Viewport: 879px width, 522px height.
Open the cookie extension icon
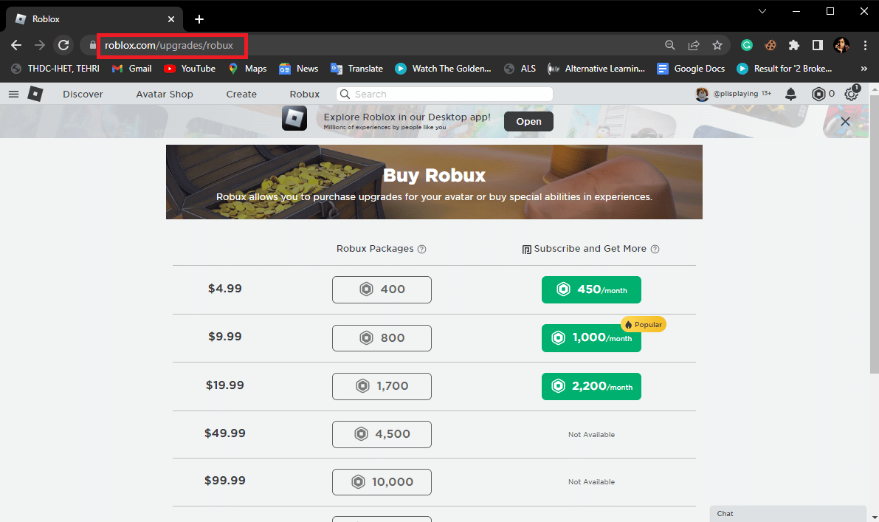point(771,46)
